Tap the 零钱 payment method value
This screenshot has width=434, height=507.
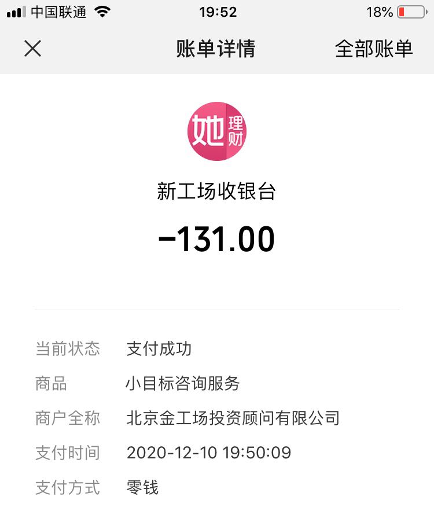(142, 487)
